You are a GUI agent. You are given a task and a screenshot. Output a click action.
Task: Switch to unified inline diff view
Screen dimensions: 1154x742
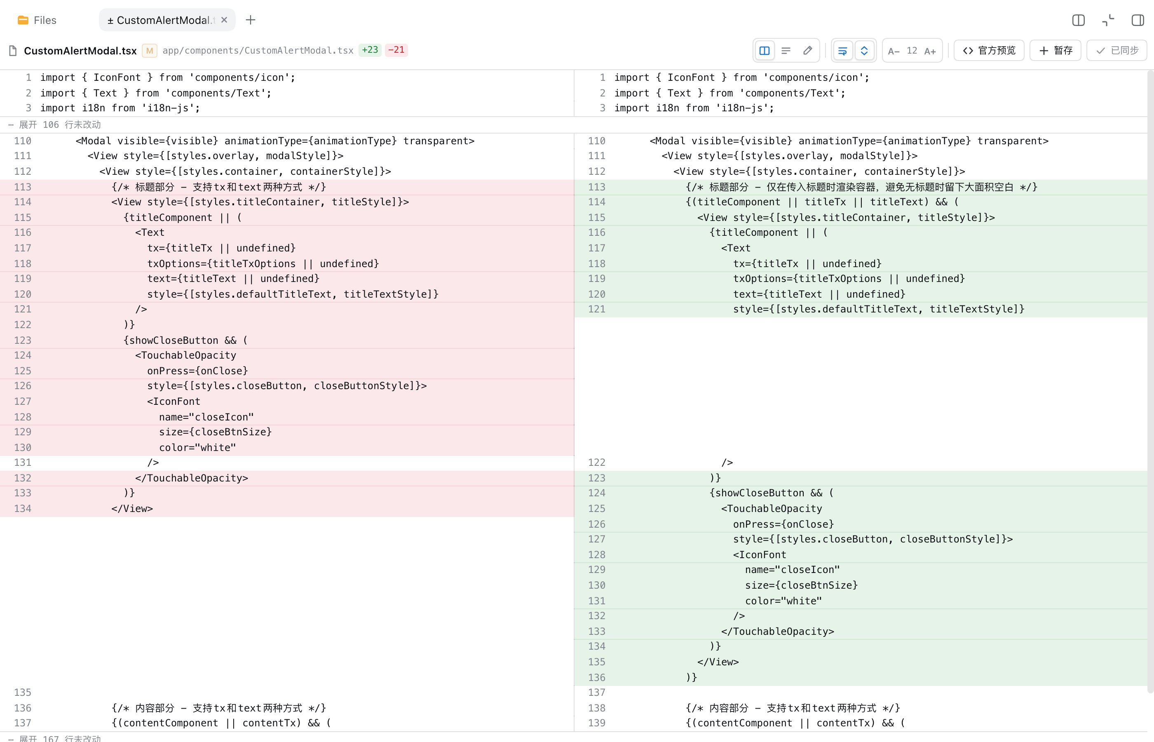[x=786, y=51]
